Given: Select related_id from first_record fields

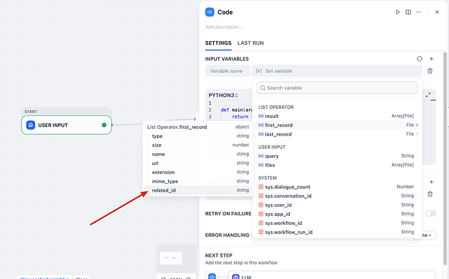Looking at the screenshot, I should point(164,190).
